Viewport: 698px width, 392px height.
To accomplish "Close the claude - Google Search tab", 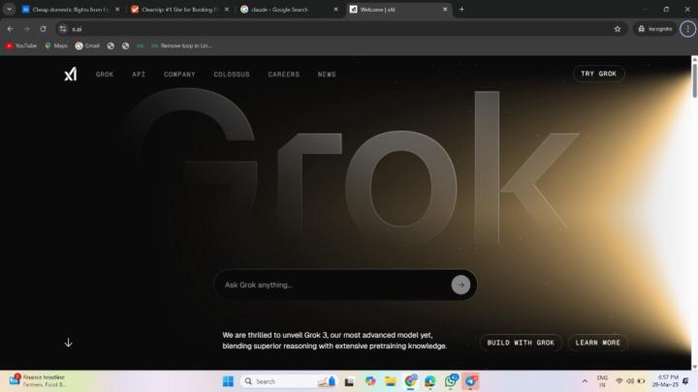I will 335,10.
